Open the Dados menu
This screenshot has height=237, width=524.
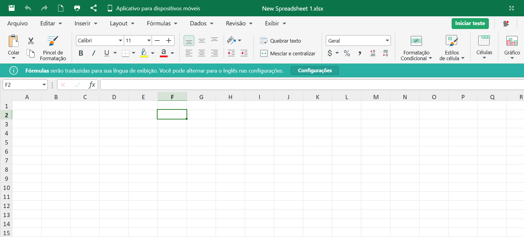[x=201, y=23]
